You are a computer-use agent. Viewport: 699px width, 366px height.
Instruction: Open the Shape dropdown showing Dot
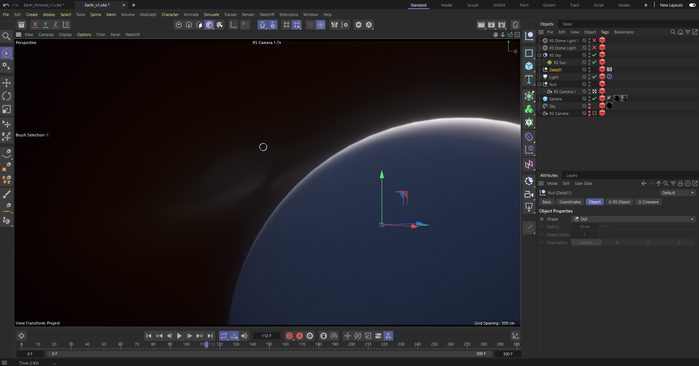(x=633, y=219)
